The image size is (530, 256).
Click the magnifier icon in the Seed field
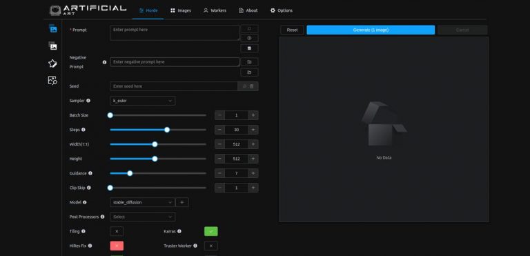tap(244, 86)
